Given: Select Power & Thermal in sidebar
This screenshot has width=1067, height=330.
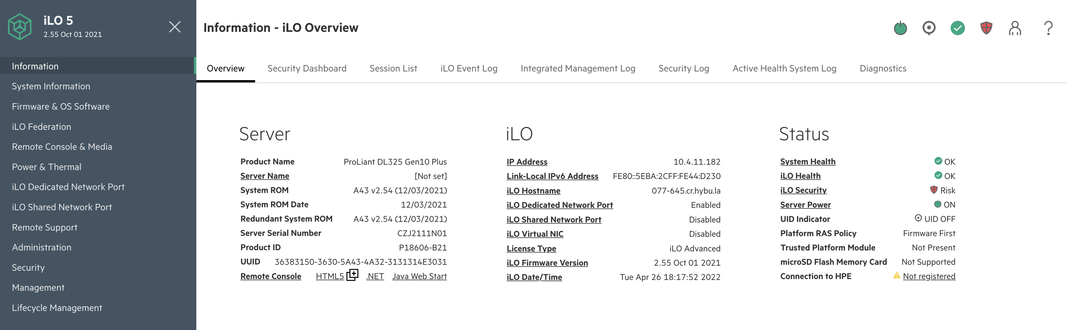Looking at the screenshot, I should pos(46,167).
